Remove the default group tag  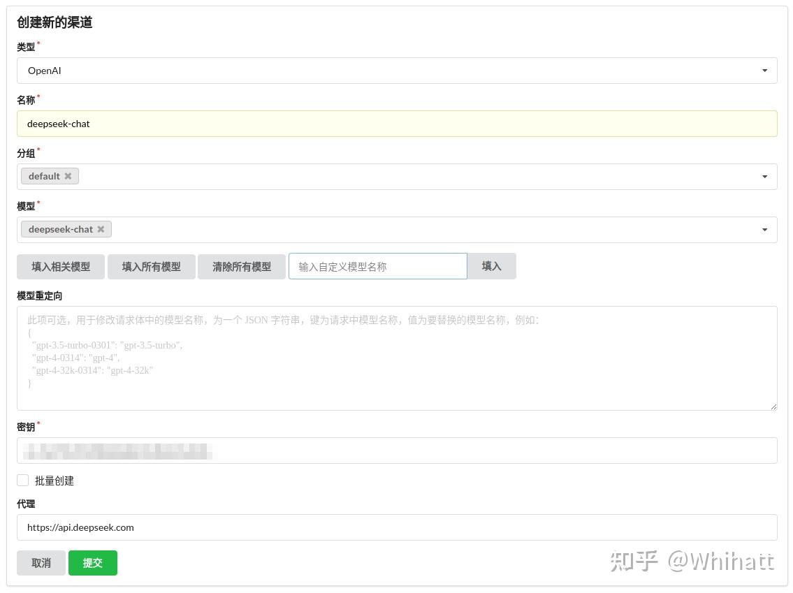(68, 176)
